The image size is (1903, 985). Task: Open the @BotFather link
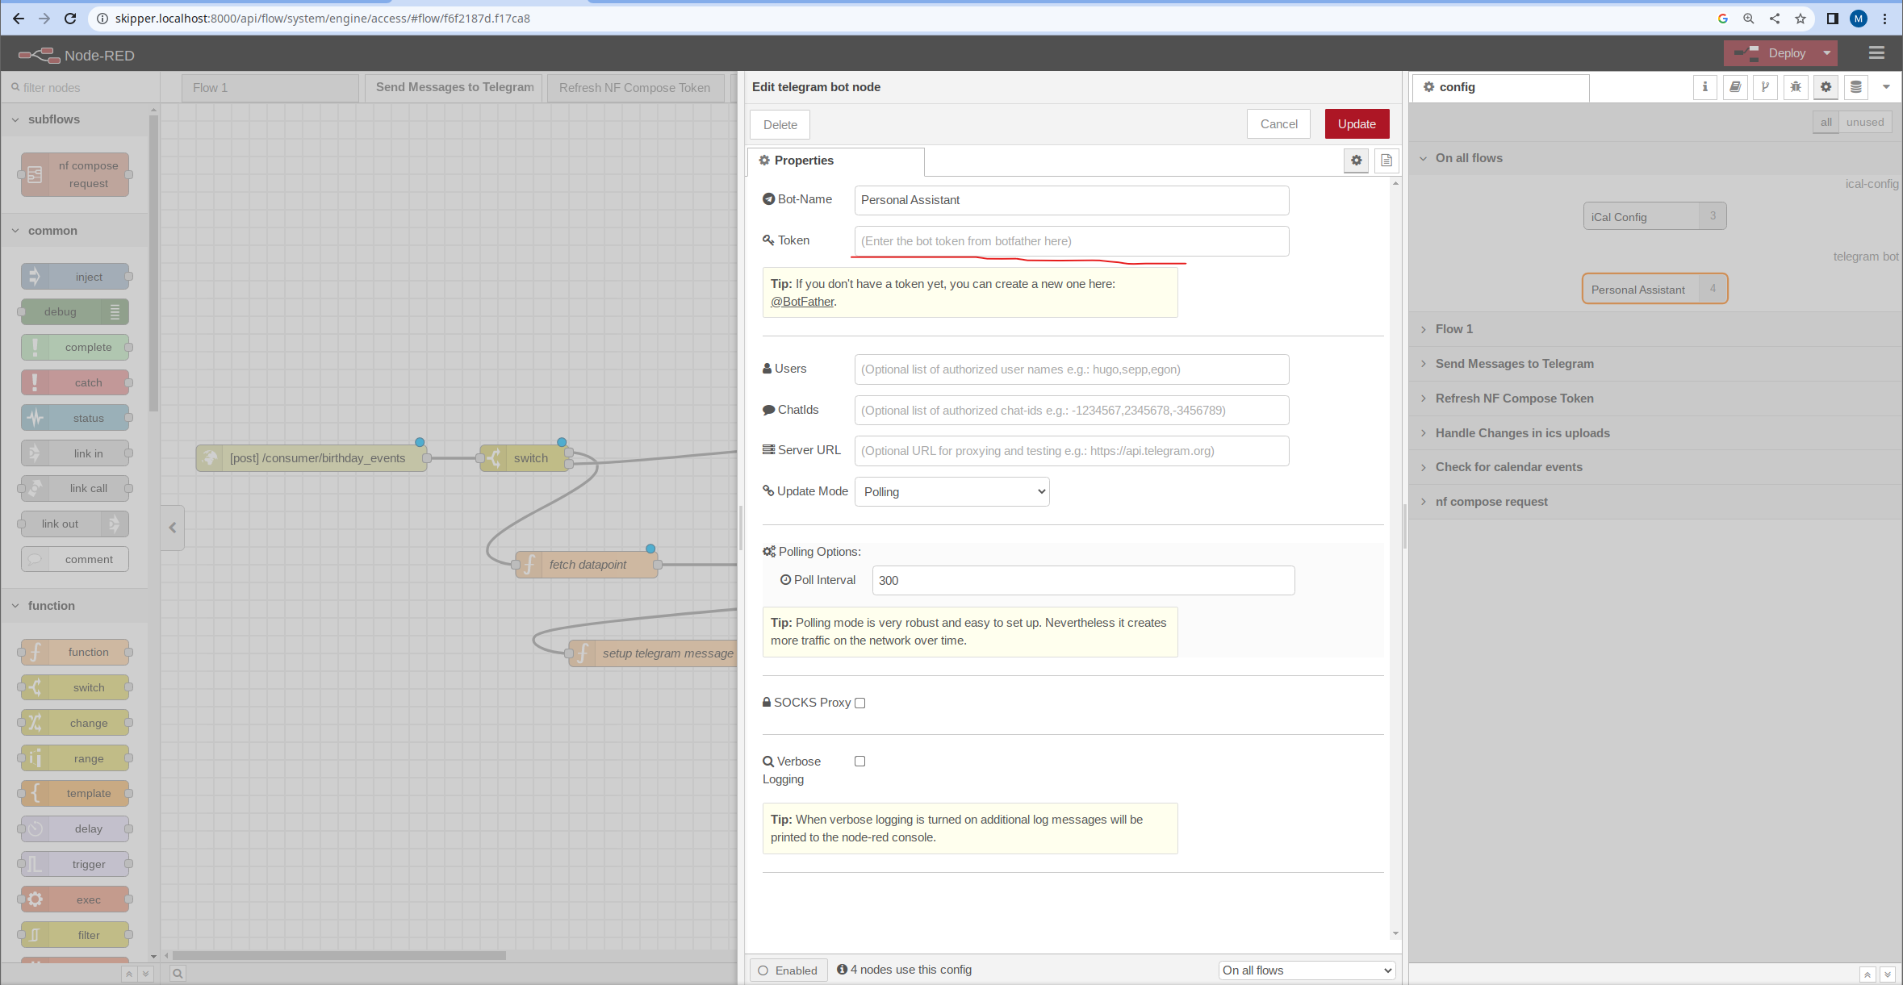click(x=802, y=302)
